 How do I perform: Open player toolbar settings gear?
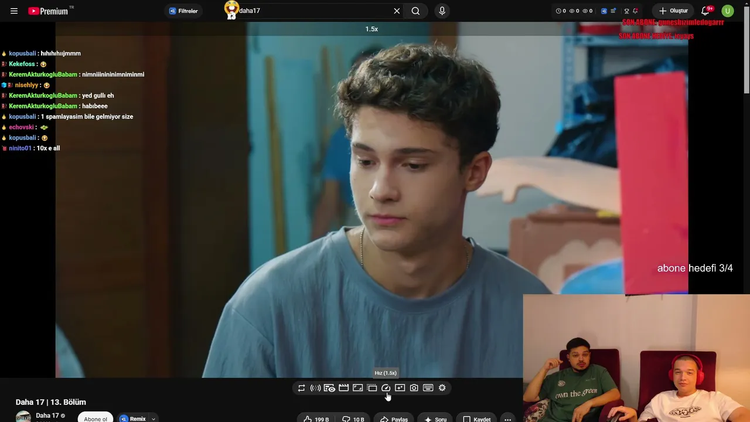[x=442, y=388]
